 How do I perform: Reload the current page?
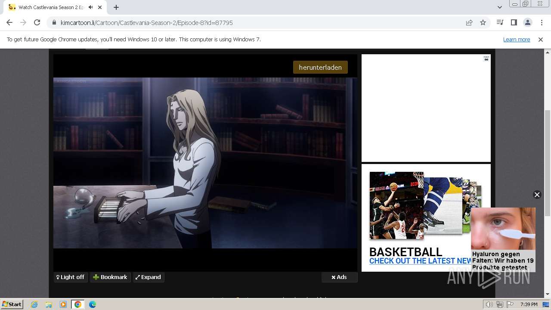(x=37, y=22)
